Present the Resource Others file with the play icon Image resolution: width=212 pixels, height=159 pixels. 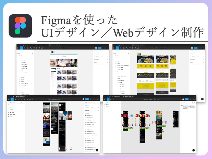point(191,99)
